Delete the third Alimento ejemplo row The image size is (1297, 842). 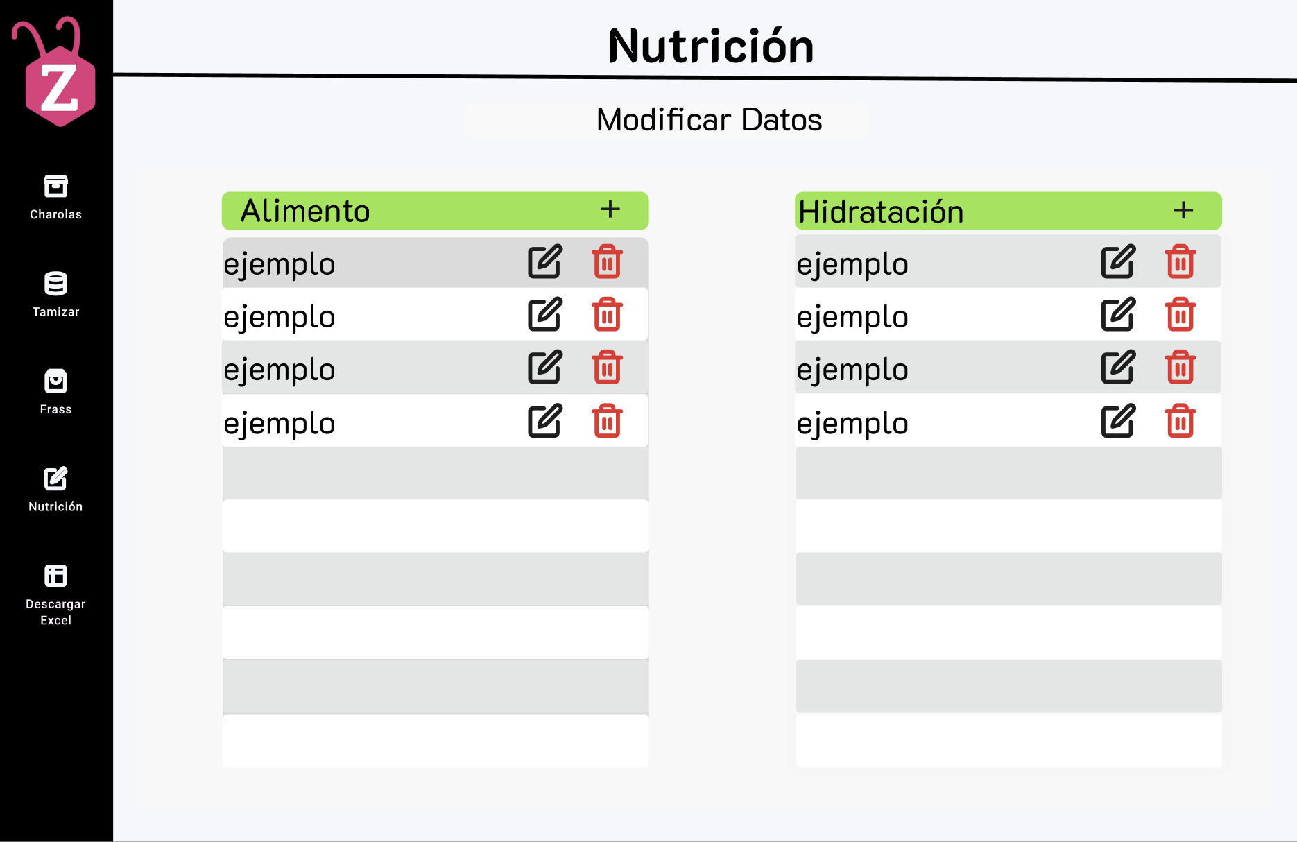tap(607, 368)
